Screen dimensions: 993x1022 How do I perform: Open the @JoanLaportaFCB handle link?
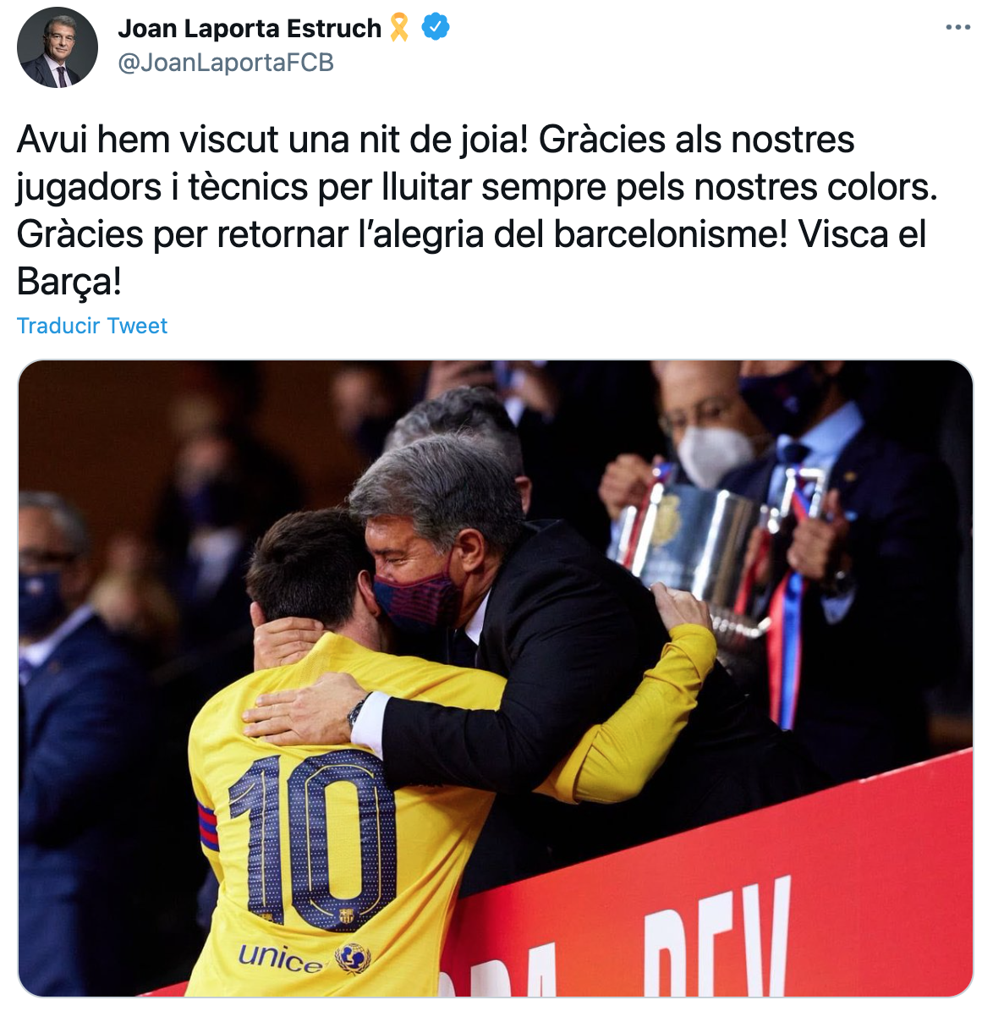tap(226, 63)
